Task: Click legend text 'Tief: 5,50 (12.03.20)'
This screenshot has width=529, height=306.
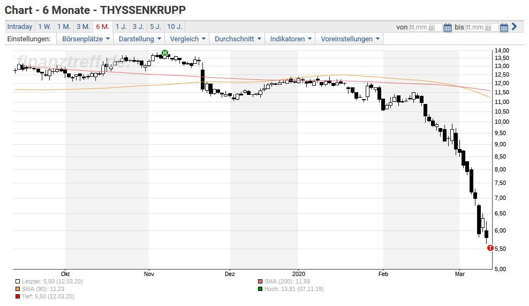Action: tap(48, 296)
